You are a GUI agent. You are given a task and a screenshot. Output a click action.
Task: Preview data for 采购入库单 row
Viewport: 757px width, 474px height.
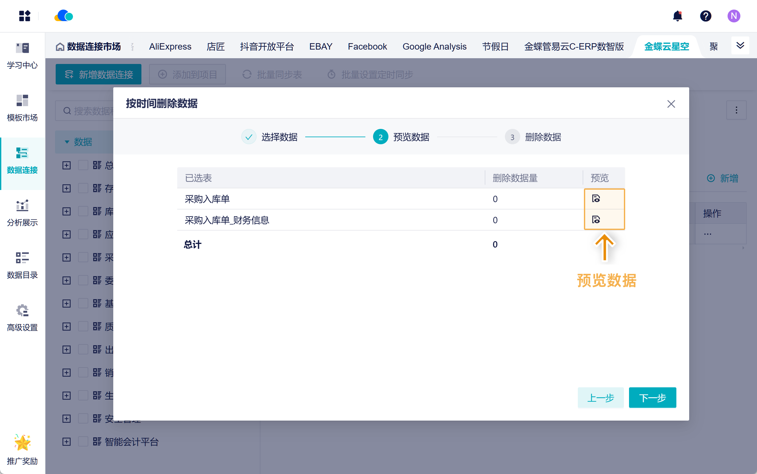[596, 199]
